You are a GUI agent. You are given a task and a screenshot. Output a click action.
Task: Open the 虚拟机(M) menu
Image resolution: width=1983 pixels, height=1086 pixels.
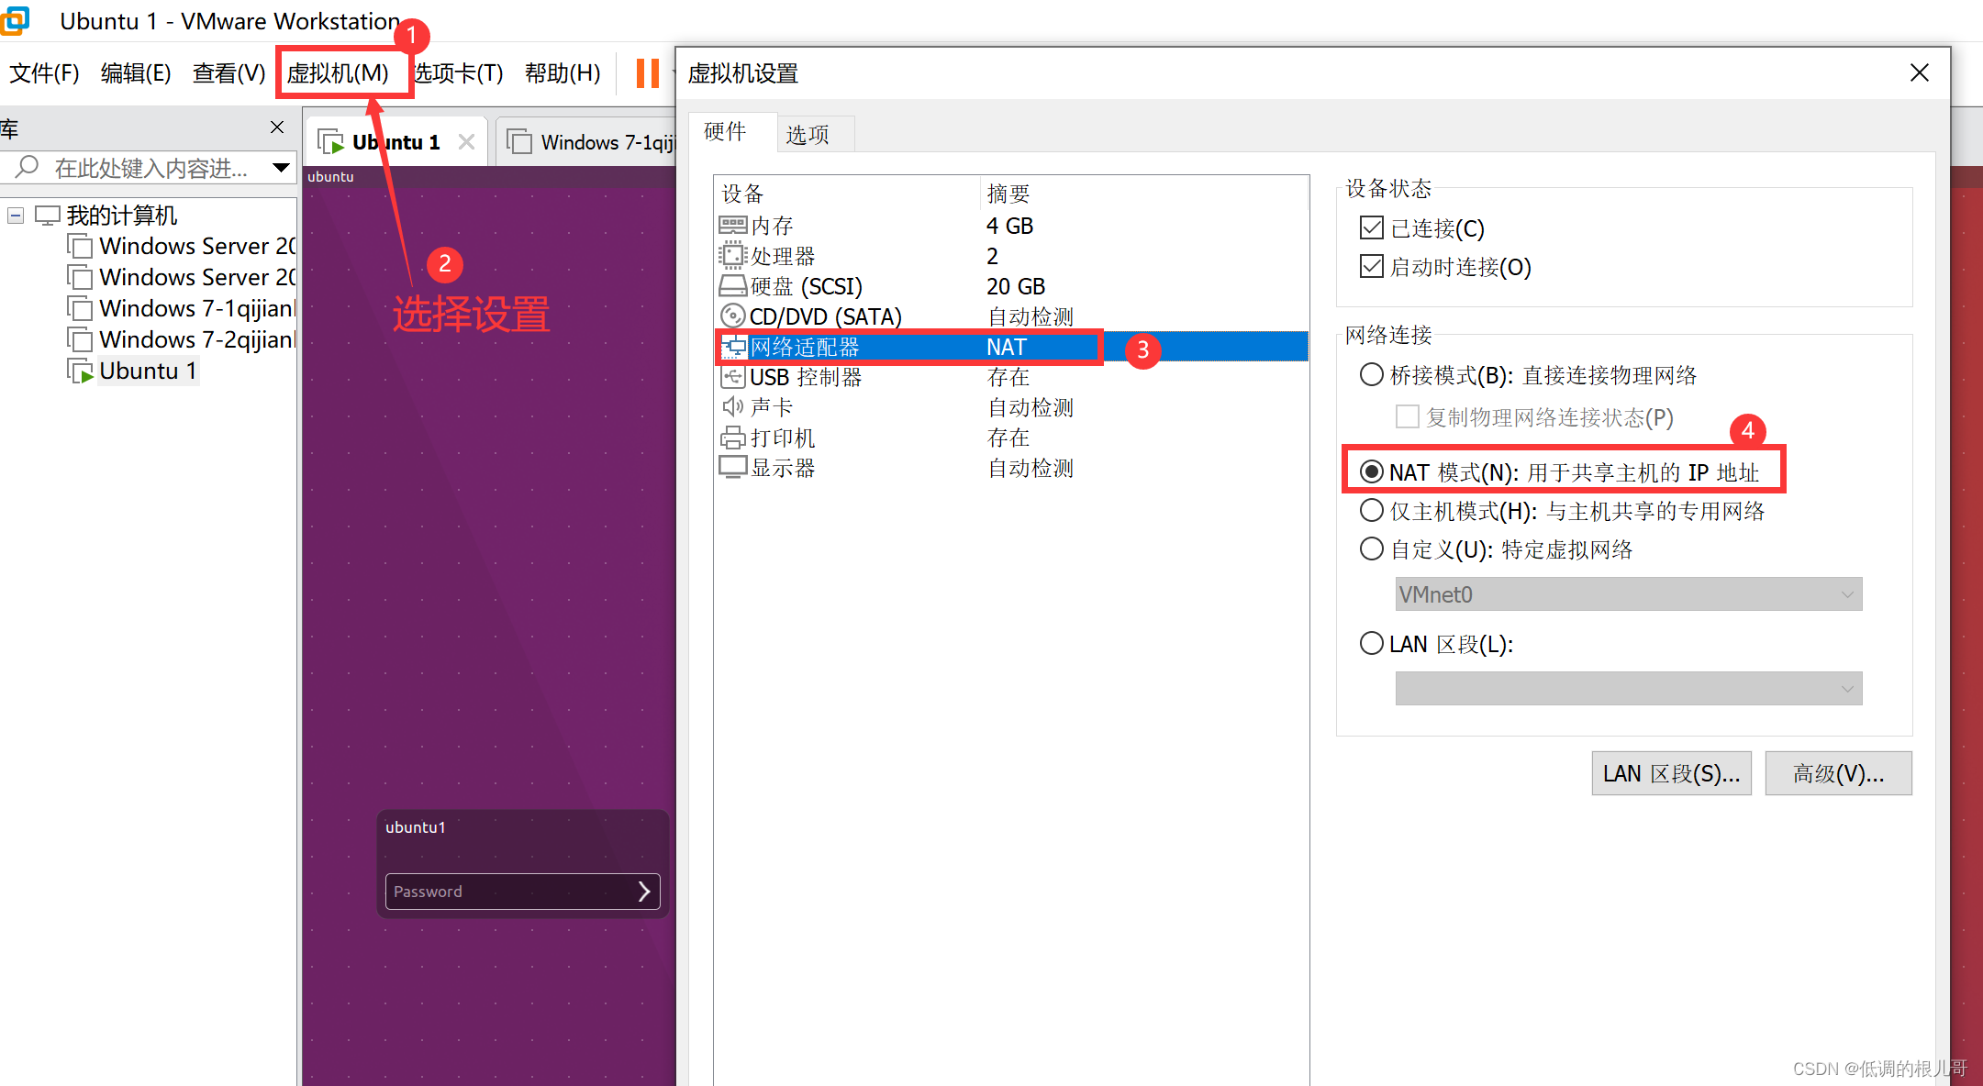click(338, 72)
